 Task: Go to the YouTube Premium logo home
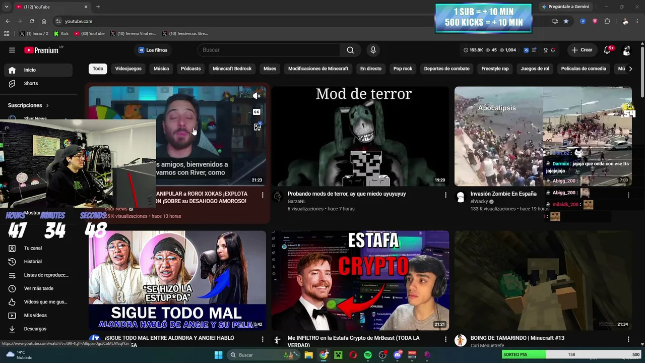coord(41,50)
